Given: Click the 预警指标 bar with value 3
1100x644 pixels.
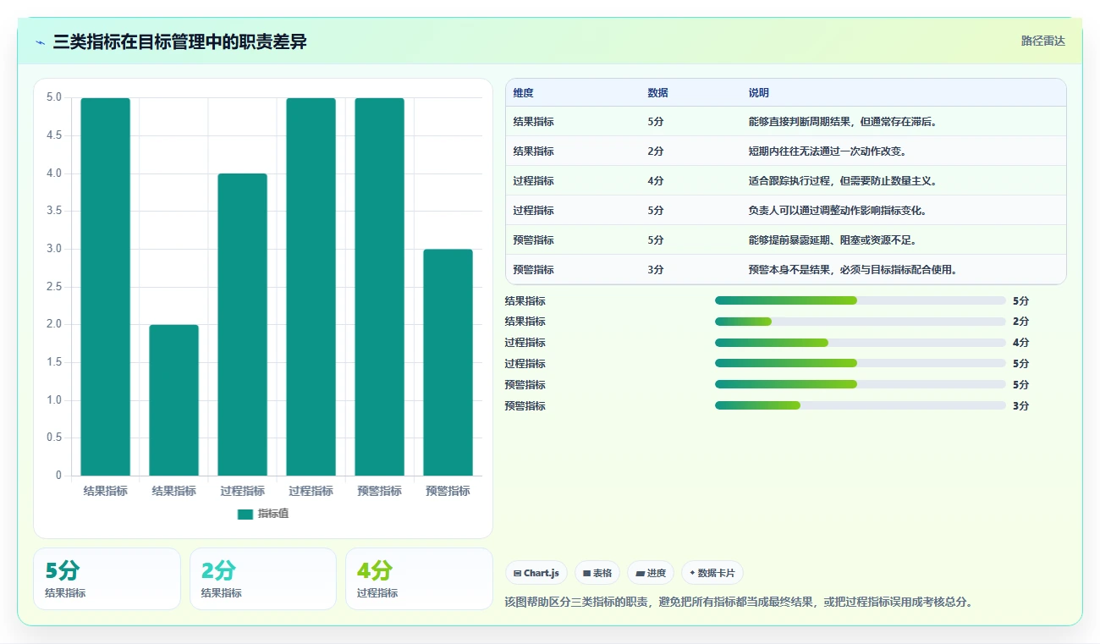Looking at the screenshot, I should pos(448,362).
